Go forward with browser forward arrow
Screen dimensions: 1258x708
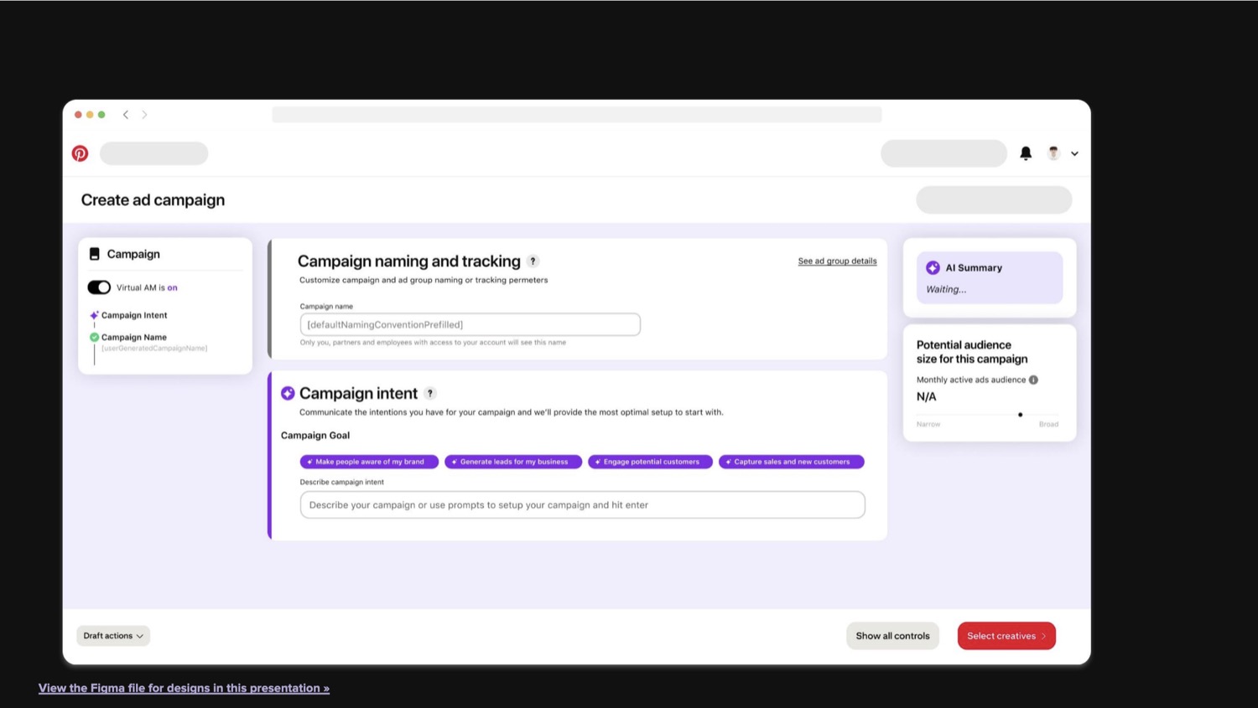coord(144,115)
